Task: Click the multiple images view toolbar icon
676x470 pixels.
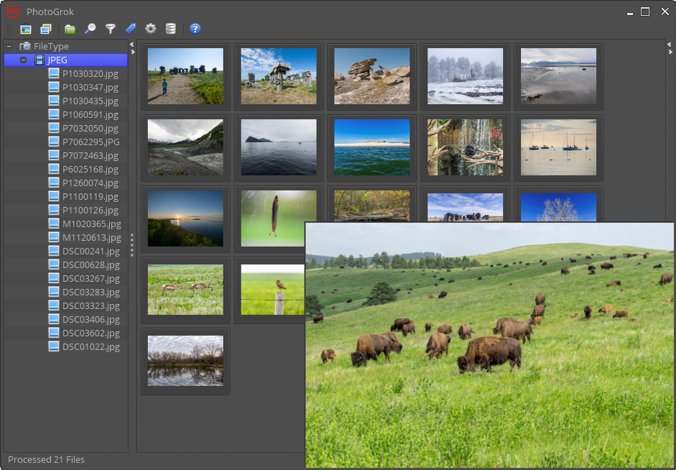Action: point(46,29)
